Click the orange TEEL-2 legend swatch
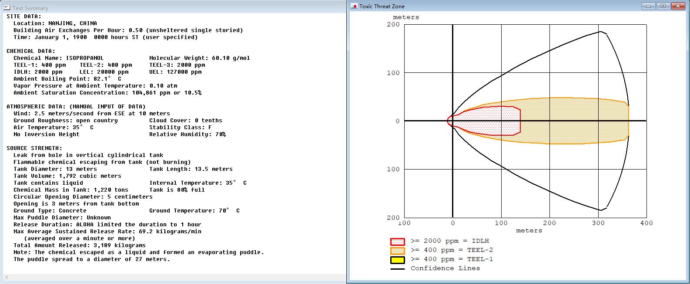The image size is (690, 284). pos(397,251)
